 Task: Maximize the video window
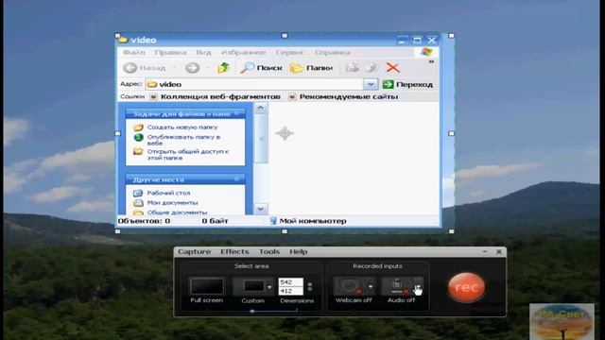(417, 40)
